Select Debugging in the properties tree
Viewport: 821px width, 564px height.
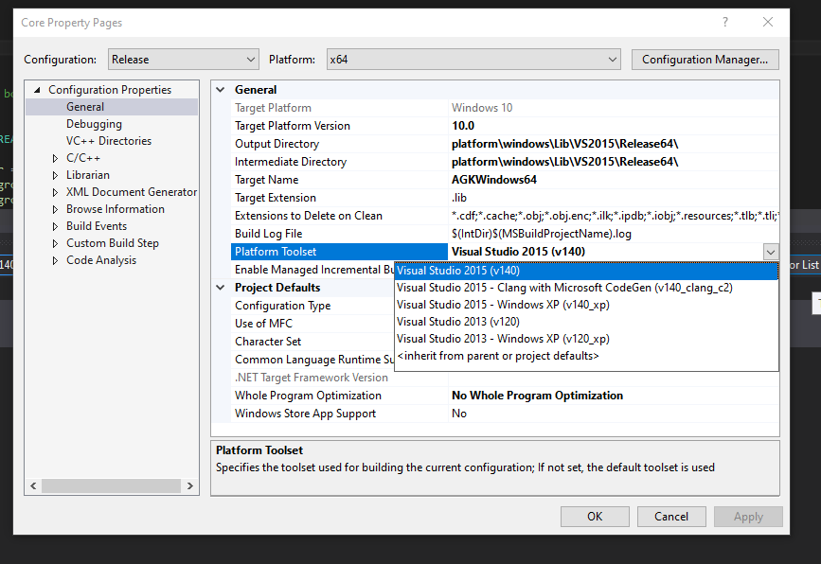tap(95, 124)
